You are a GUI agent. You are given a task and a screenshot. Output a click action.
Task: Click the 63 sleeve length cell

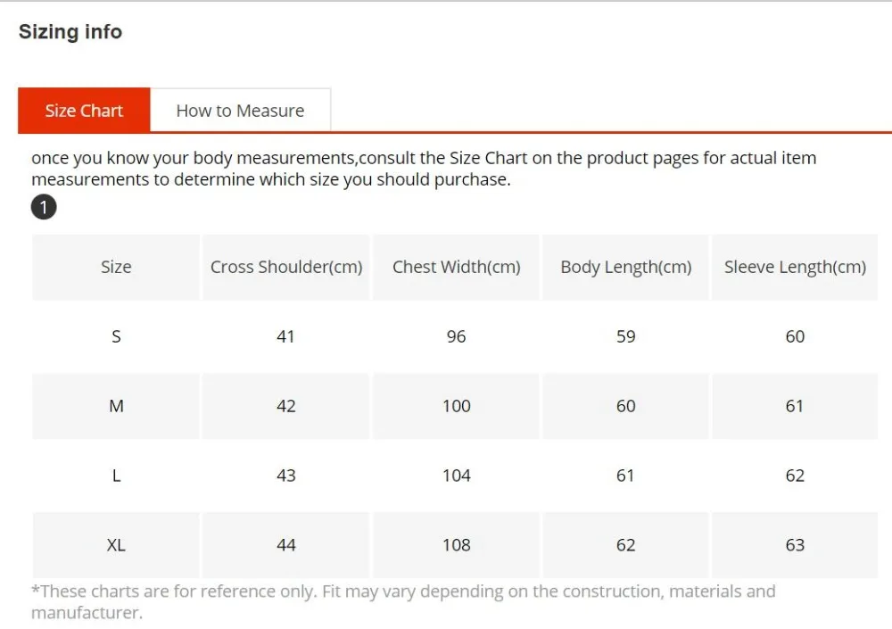(x=795, y=545)
